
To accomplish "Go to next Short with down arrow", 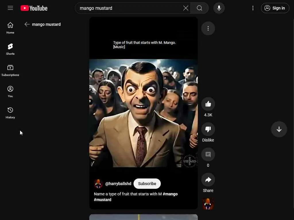I will 279,129.
